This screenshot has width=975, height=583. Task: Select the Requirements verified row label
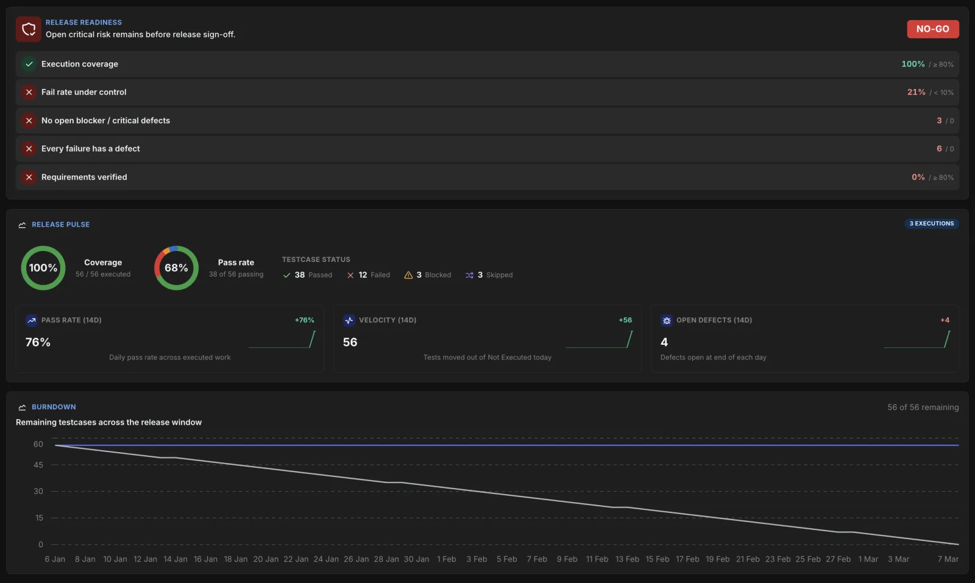pyautogui.click(x=84, y=177)
